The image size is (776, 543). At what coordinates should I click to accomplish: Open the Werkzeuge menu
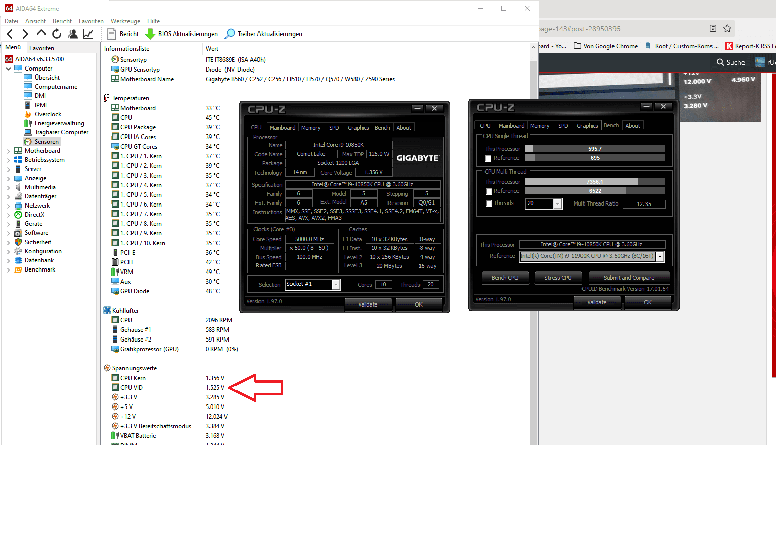(x=125, y=21)
